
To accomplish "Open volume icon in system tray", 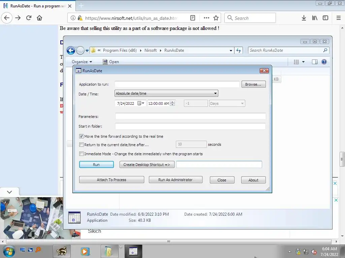I will [314, 252].
